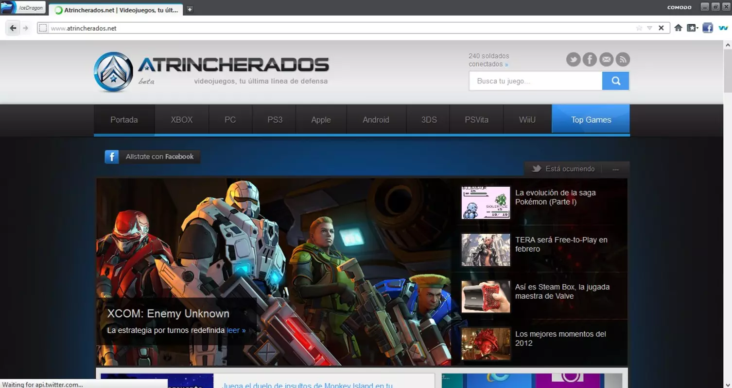Screen dimensions: 732x388
Task: Select the PC navigation tab
Action: pyautogui.click(x=230, y=120)
